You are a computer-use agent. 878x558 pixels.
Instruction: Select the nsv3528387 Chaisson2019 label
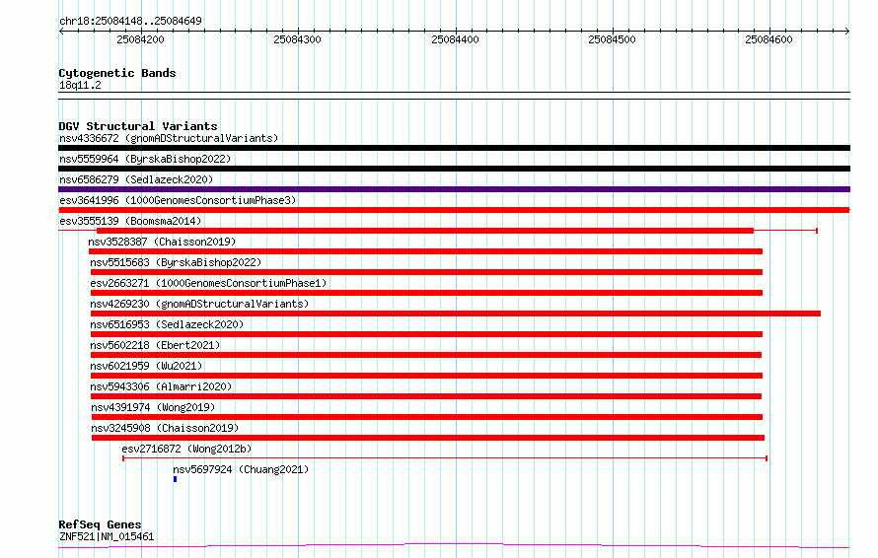(163, 242)
